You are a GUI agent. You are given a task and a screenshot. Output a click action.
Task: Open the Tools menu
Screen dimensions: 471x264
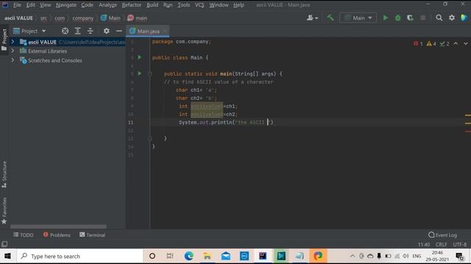click(x=183, y=5)
